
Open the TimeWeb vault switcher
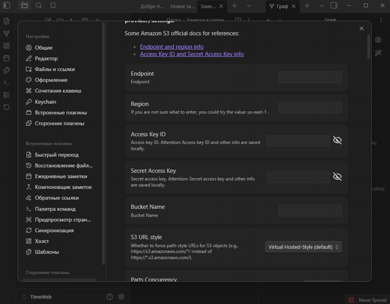[x=40, y=297]
